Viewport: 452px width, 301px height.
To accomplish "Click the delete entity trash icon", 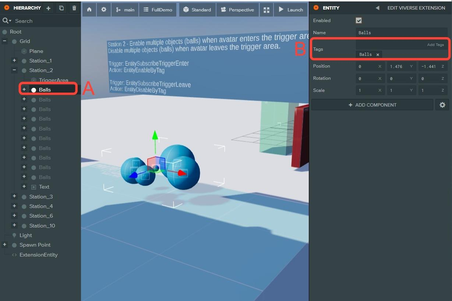I will (74, 8).
